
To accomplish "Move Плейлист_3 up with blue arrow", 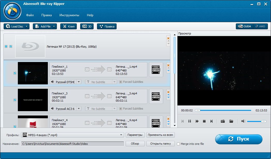I will tap(168, 95).
